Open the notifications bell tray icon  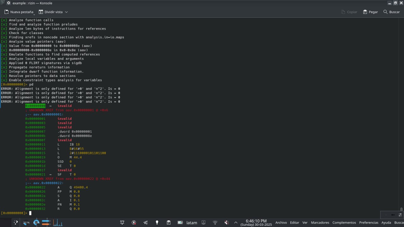pyautogui.click(x=122, y=223)
